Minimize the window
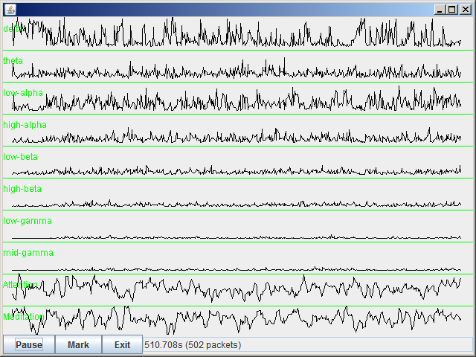Screen dimensions: 476x357 coord(440,10)
